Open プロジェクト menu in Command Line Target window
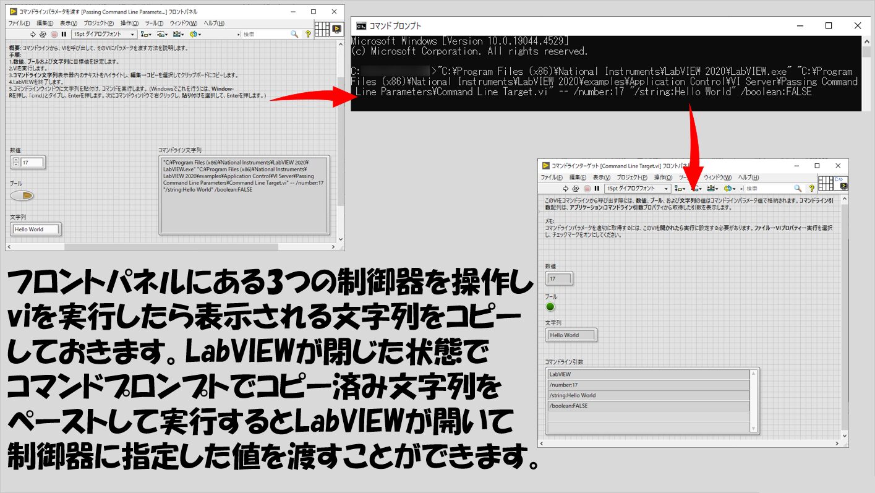The image size is (875, 493). point(632,178)
